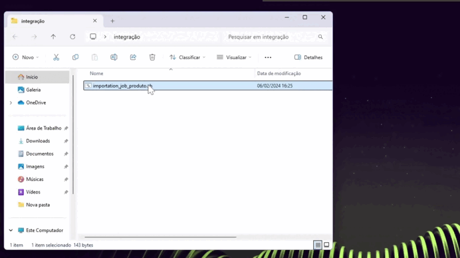Click the Cut scissors icon
The height and width of the screenshot is (258, 460).
click(56, 57)
